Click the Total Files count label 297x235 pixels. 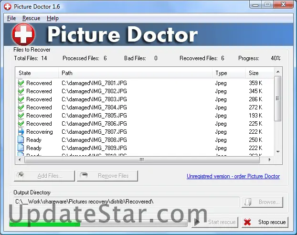[31, 58]
